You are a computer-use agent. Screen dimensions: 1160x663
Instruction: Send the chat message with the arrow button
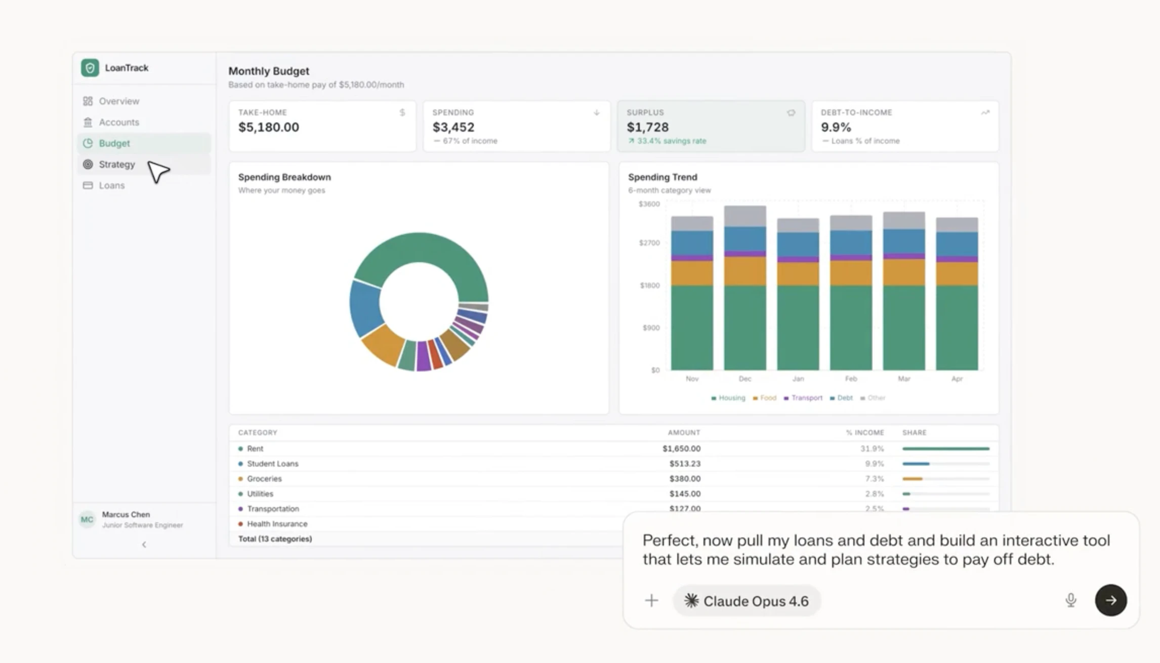tap(1111, 601)
